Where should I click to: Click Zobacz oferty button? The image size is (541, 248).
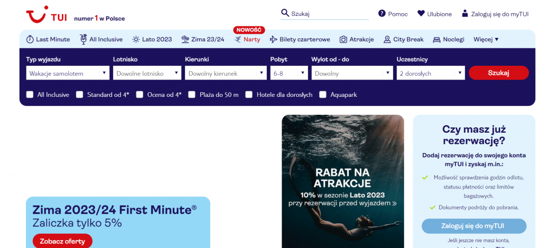pos(62,241)
